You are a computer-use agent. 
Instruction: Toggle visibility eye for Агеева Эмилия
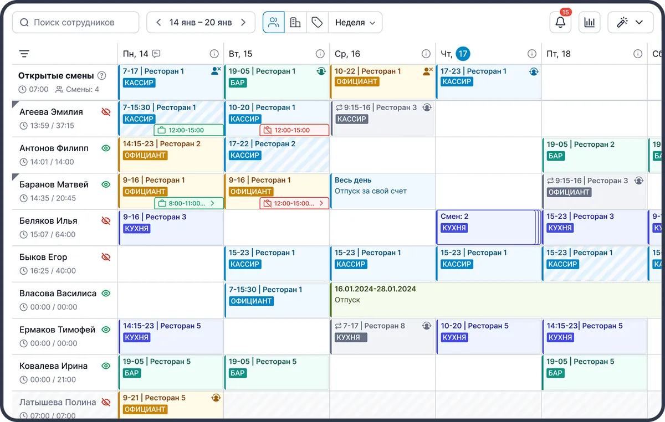click(106, 112)
